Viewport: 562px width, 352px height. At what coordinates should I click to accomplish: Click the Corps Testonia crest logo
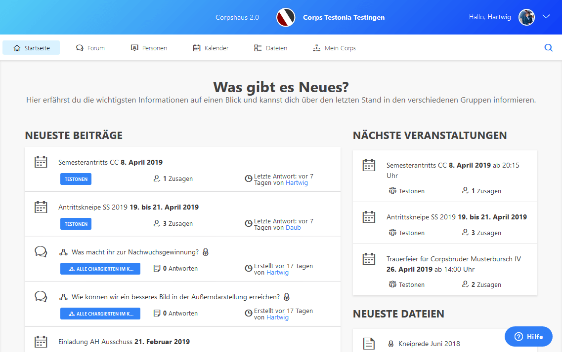tap(286, 17)
